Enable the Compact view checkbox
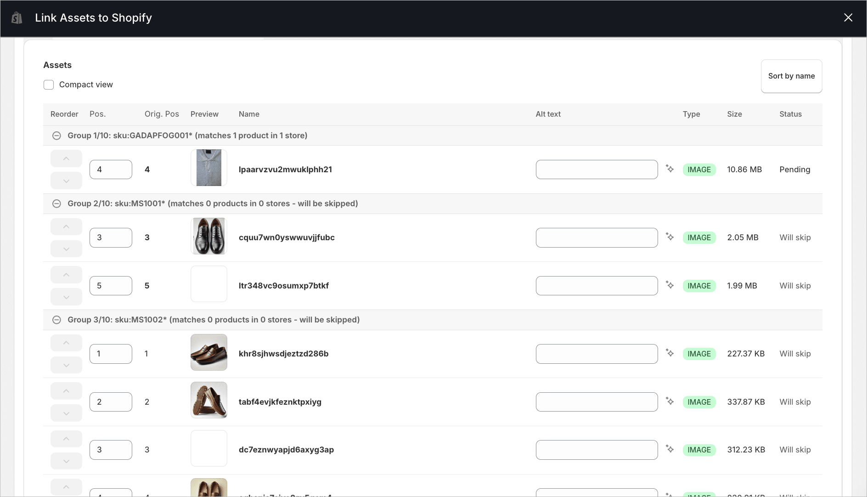The image size is (867, 497). pos(49,85)
